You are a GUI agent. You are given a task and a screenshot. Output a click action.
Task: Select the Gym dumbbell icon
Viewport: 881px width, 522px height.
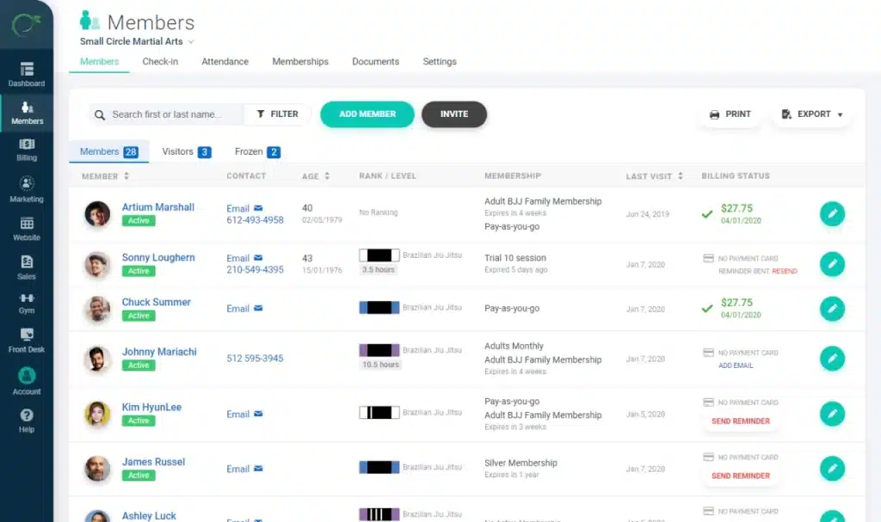[x=27, y=303]
